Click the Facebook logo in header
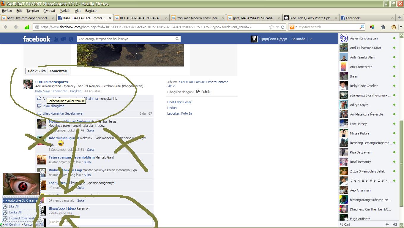The image size is (404, 228). (37, 39)
